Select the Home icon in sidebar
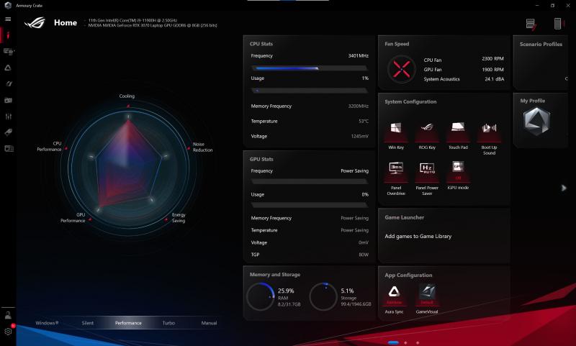 point(8,35)
